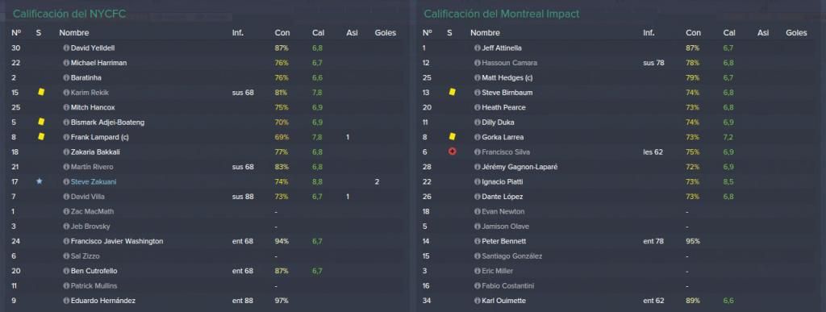
Task: Sort NYCFC table by Cal column
Action: tap(318, 32)
